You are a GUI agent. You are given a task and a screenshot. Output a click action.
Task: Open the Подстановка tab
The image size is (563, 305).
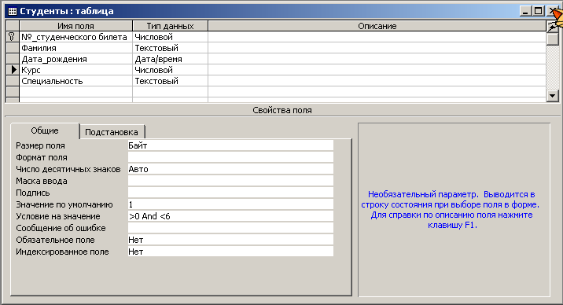[x=112, y=132]
